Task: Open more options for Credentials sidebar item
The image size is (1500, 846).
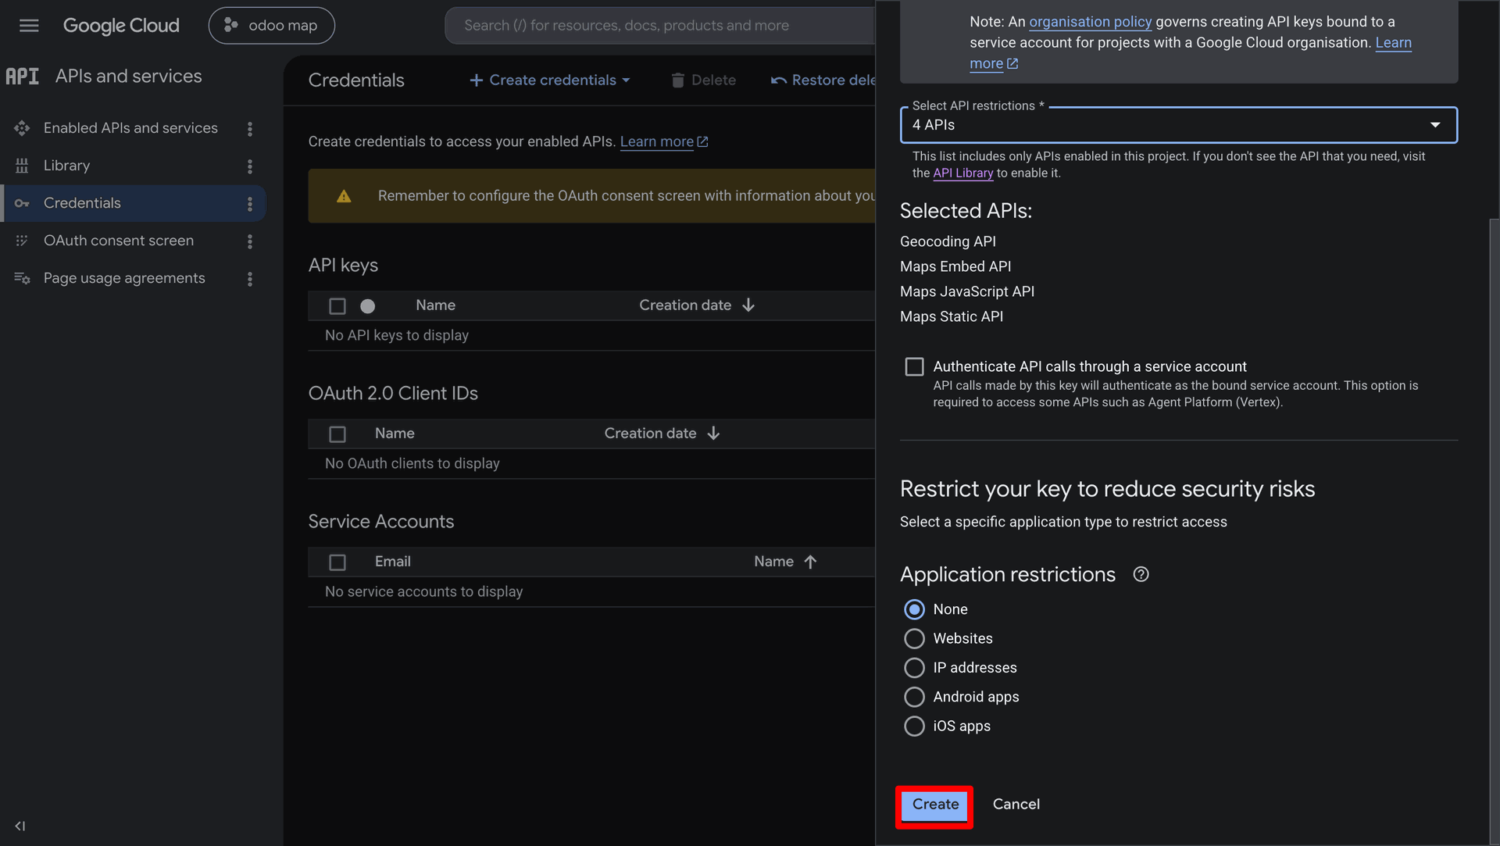Action: [250, 204]
